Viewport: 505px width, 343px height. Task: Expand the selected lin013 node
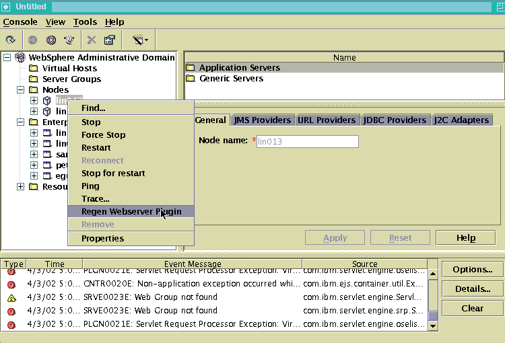click(34, 100)
